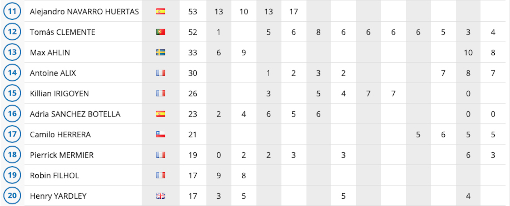Viewport: 510px width, 206px height.
Task: Click Camilo Herrera's total points 21
Action: pos(193,135)
